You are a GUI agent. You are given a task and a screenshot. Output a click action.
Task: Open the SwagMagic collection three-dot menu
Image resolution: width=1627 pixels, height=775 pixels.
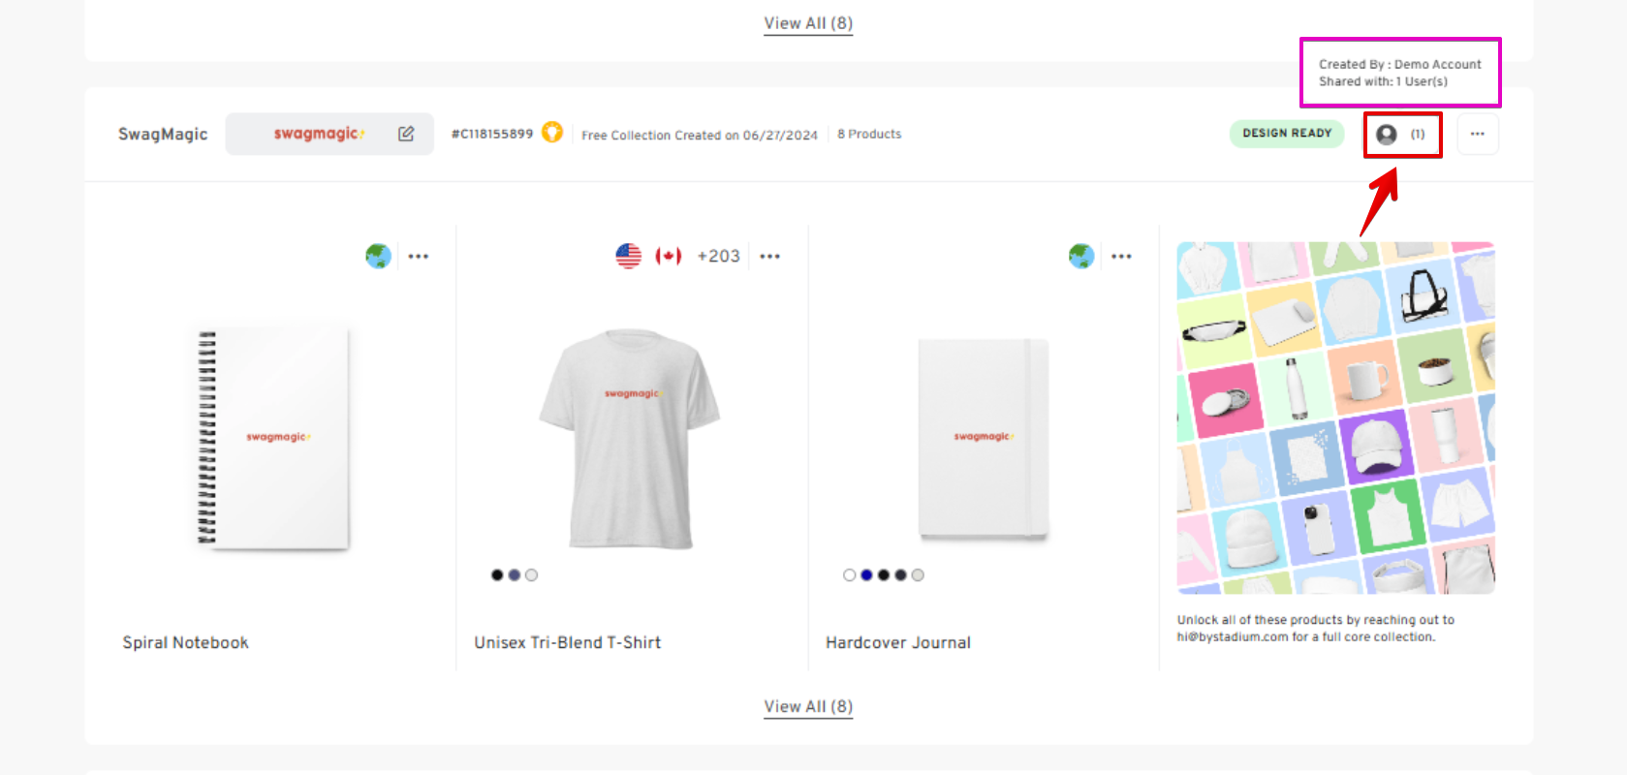[x=1477, y=134]
